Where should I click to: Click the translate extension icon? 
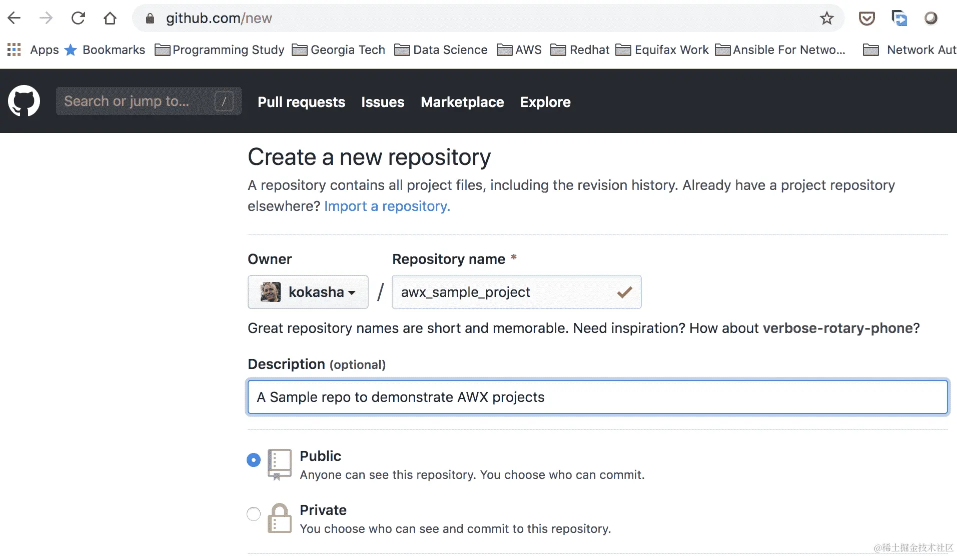coord(899,18)
